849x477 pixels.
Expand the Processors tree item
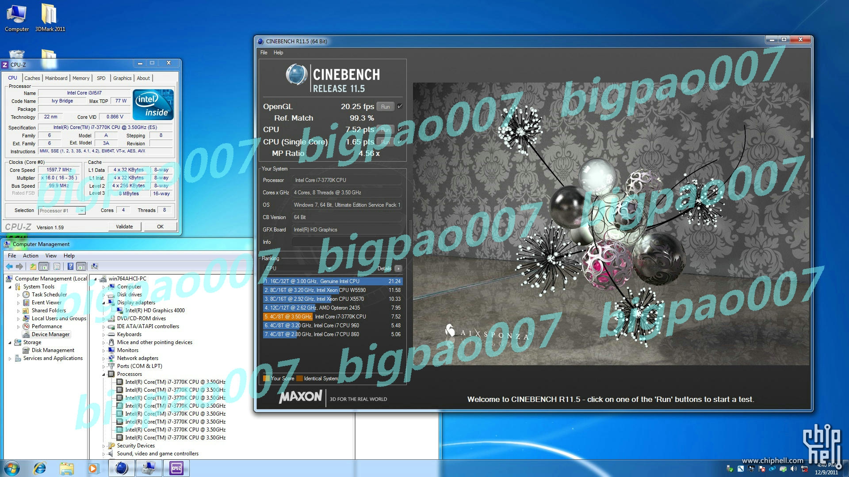(x=105, y=373)
